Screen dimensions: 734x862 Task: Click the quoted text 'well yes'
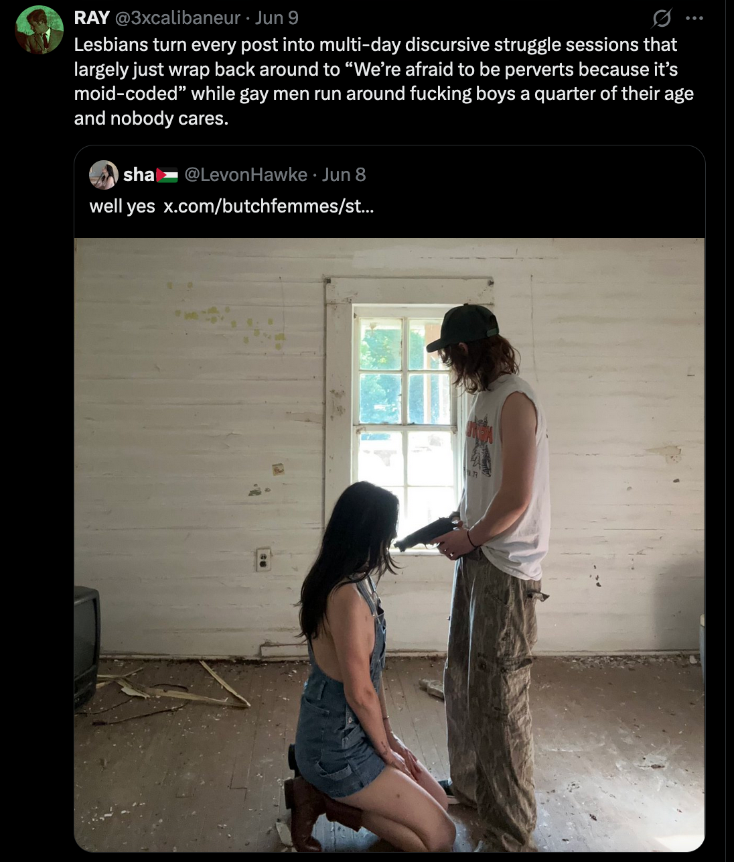click(123, 206)
